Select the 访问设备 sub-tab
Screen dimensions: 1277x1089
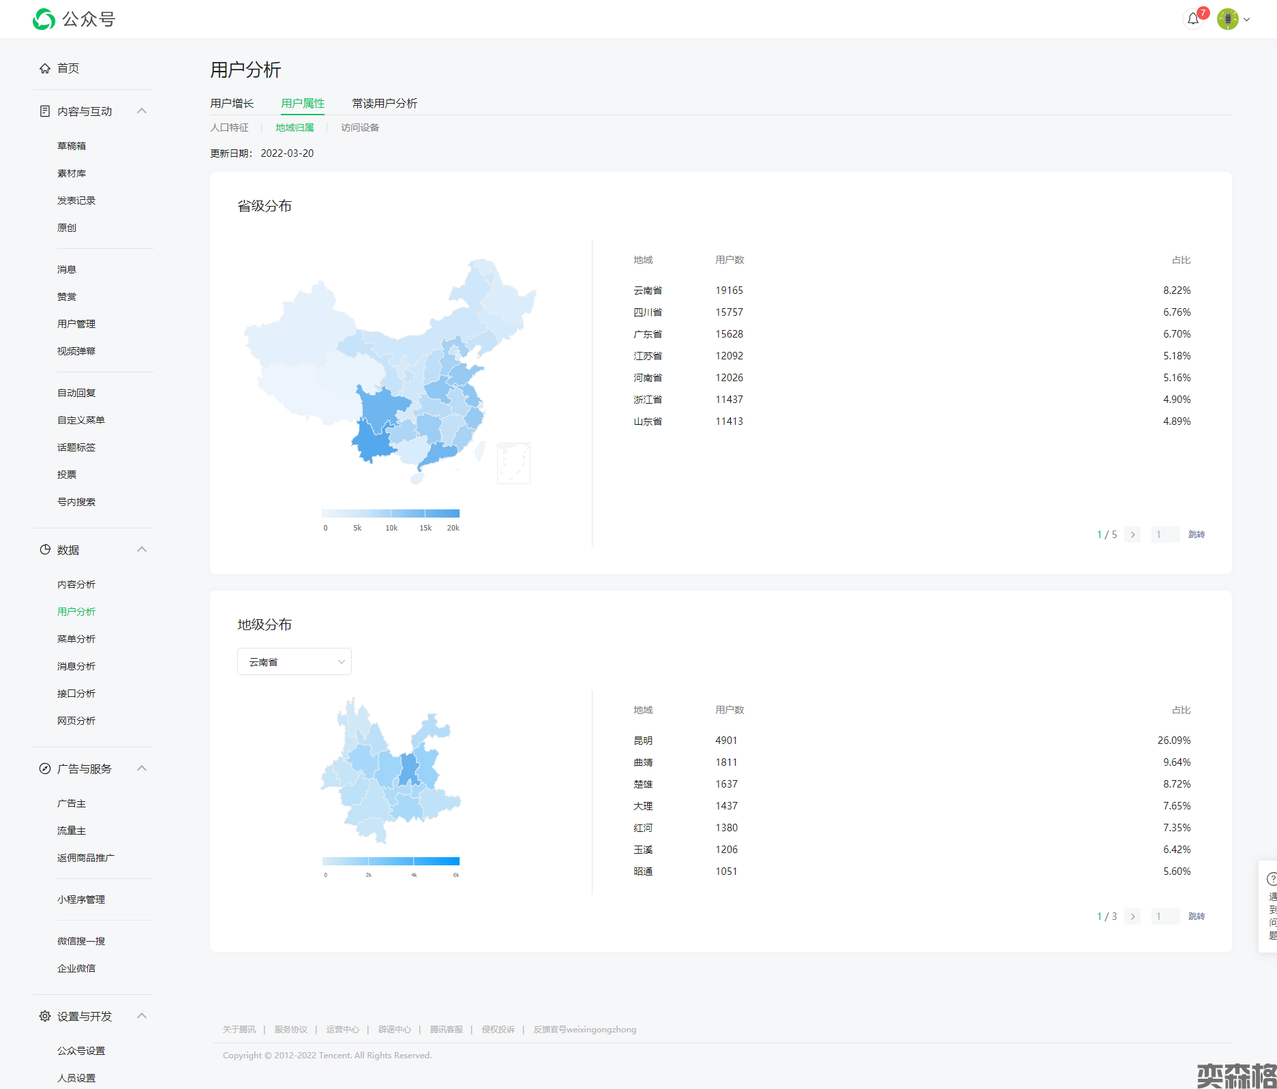pos(360,128)
